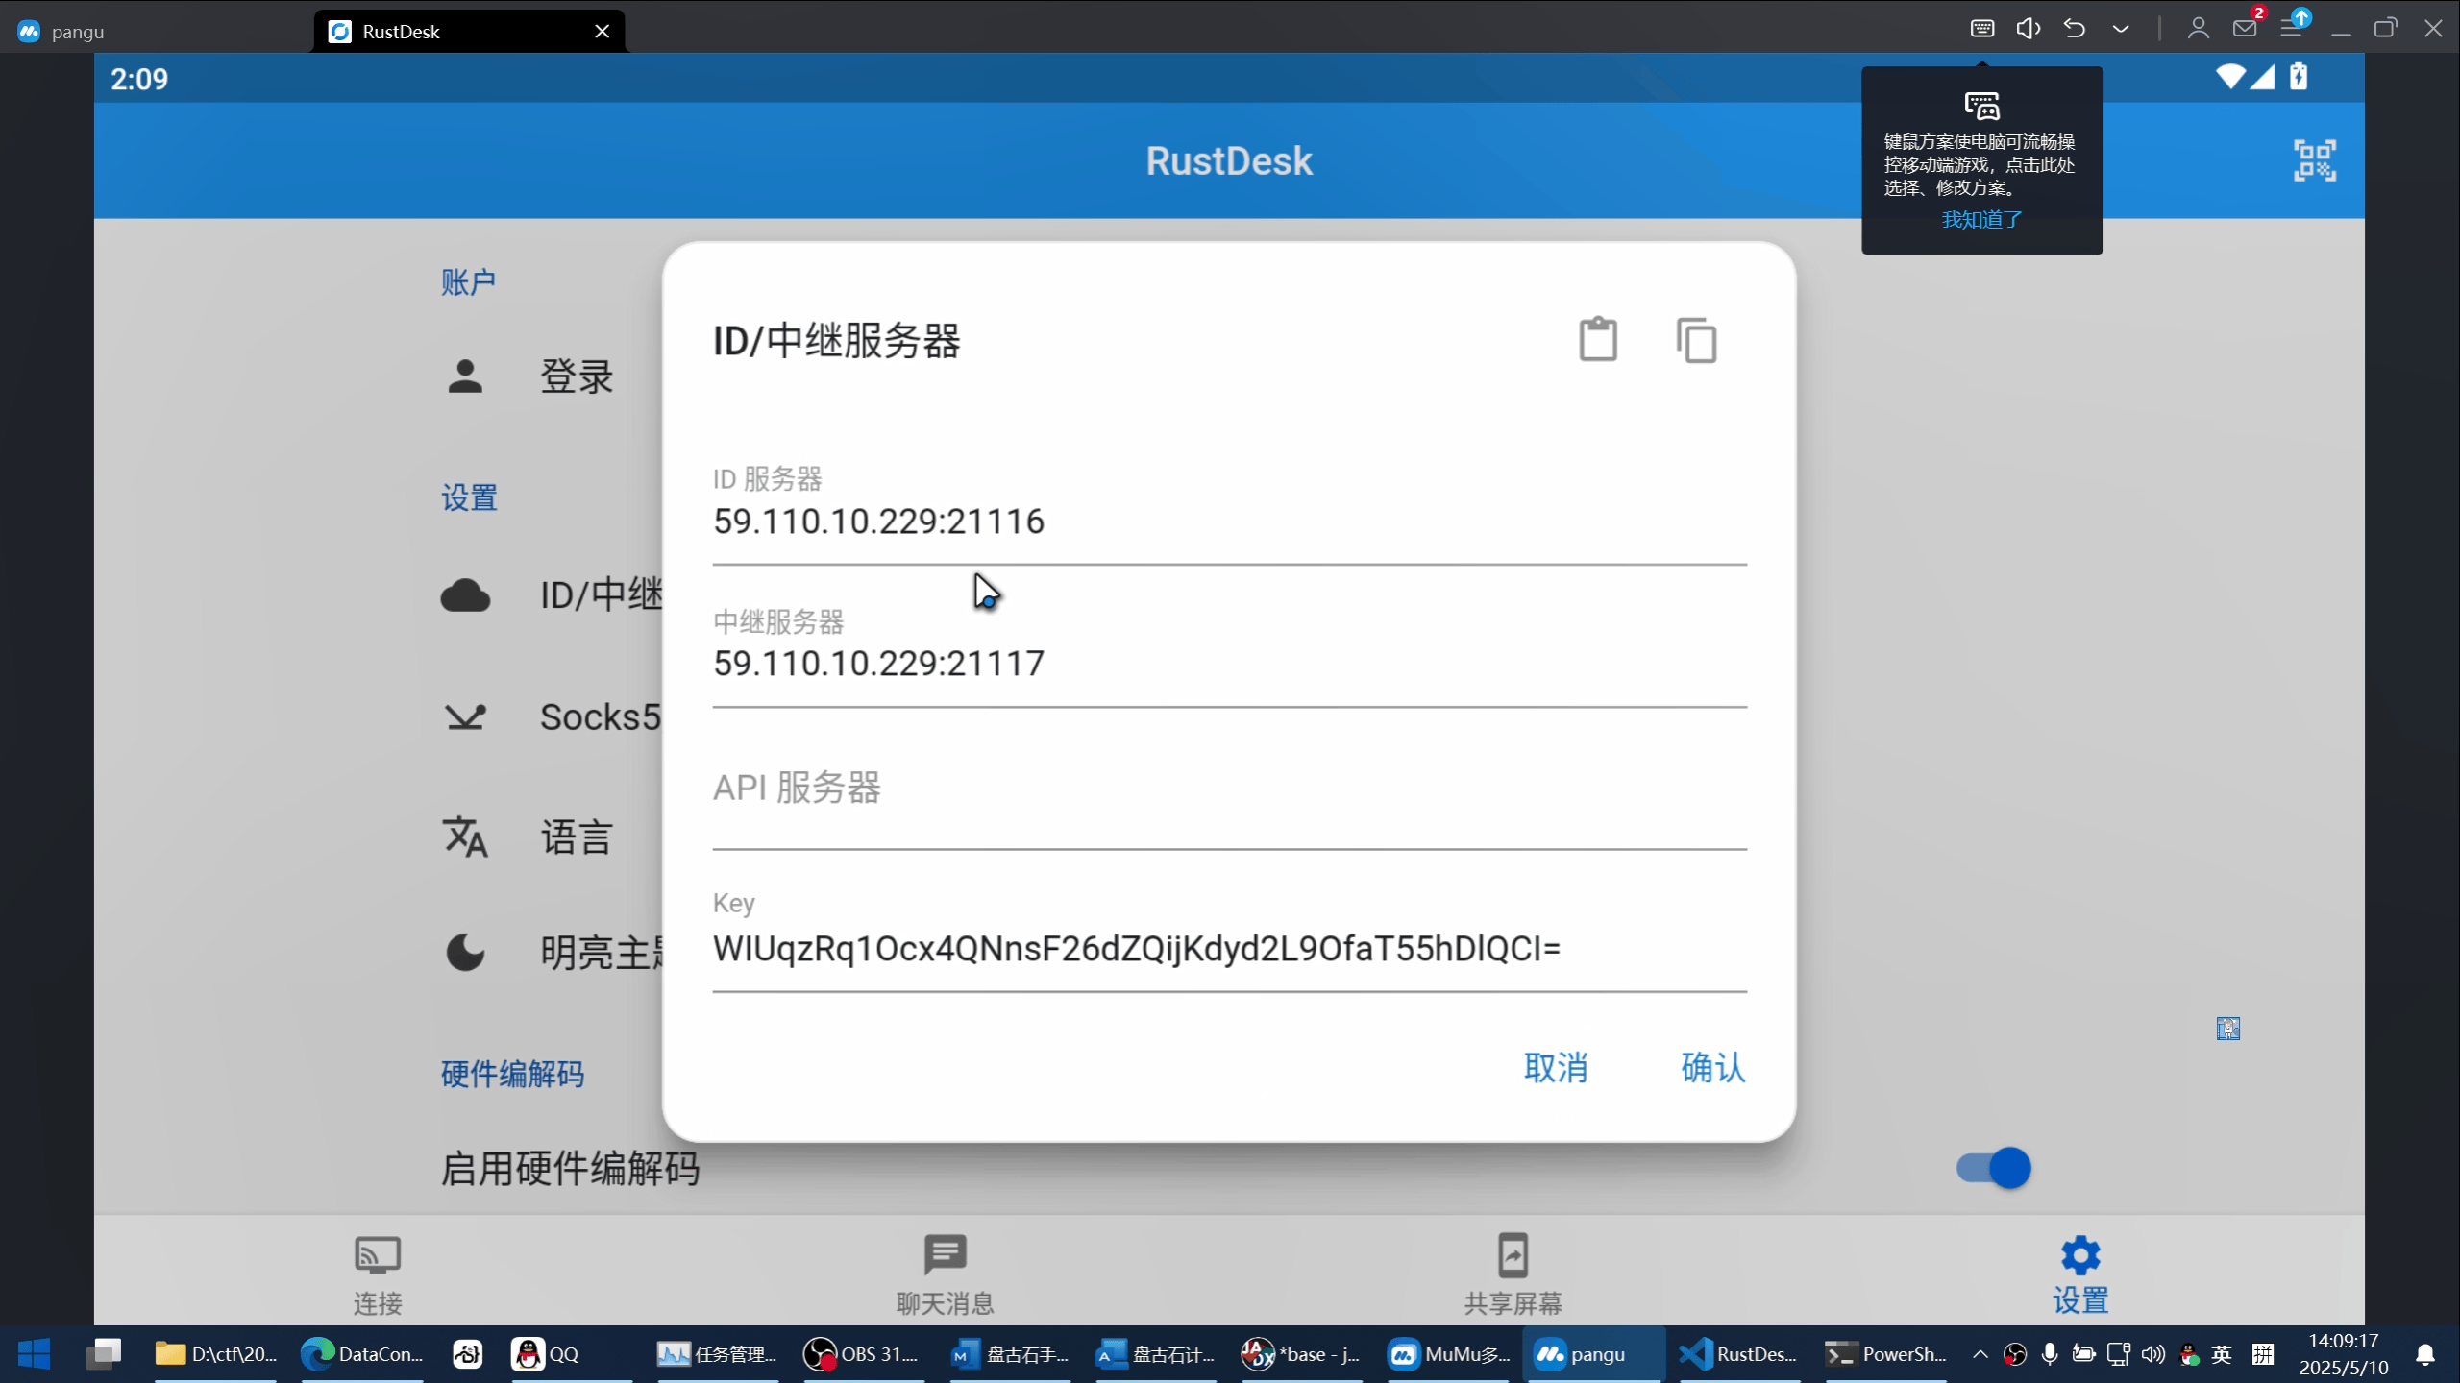
Task: Click the undo/back arrow in title bar
Action: [2075, 29]
